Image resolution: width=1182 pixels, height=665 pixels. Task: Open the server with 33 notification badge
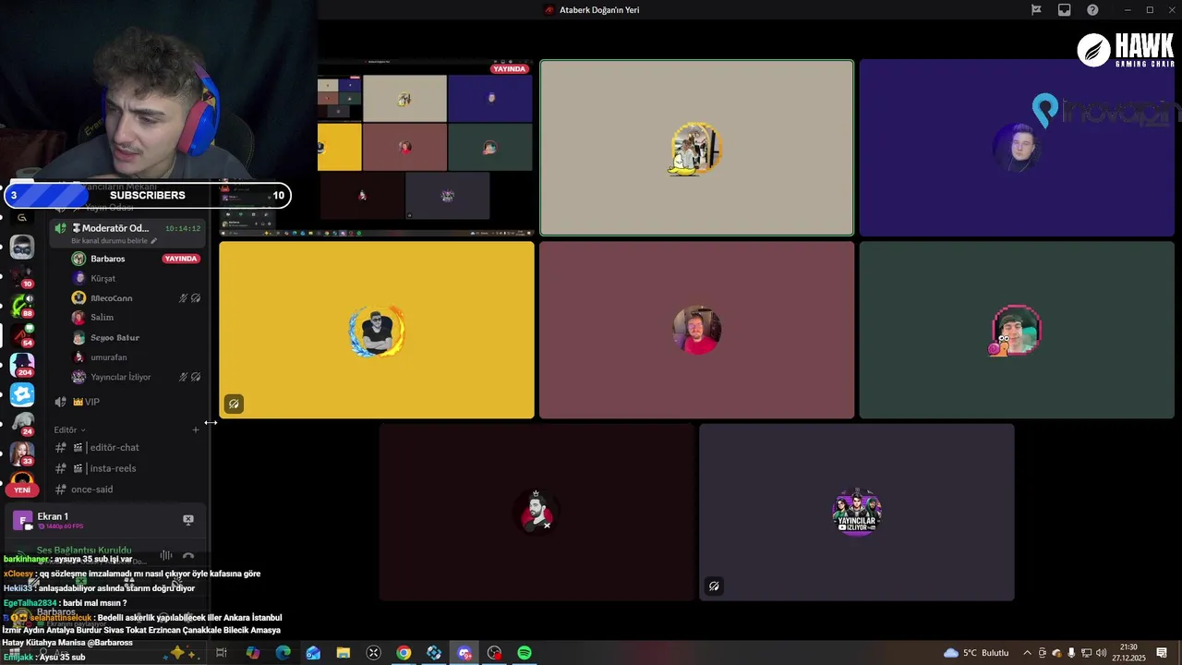click(22, 453)
